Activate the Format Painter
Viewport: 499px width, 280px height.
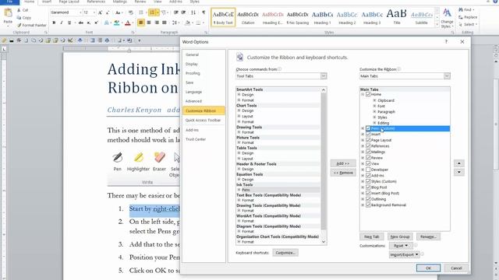pyautogui.click(x=31, y=25)
